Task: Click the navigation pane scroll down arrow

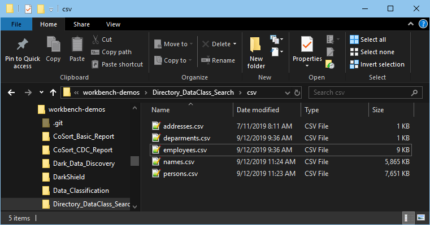Action: coord(134,207)
